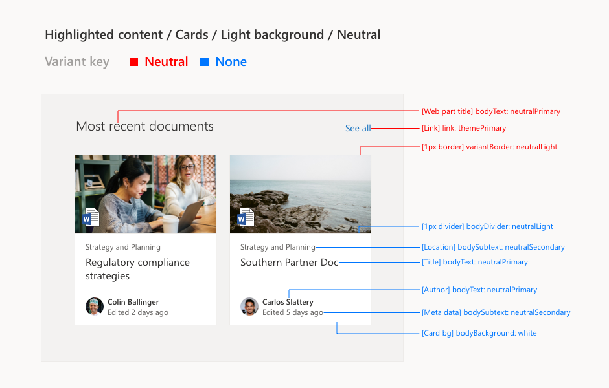Click the Web part title annotation label
609x388 pixels.
click(x=491, y=111)
